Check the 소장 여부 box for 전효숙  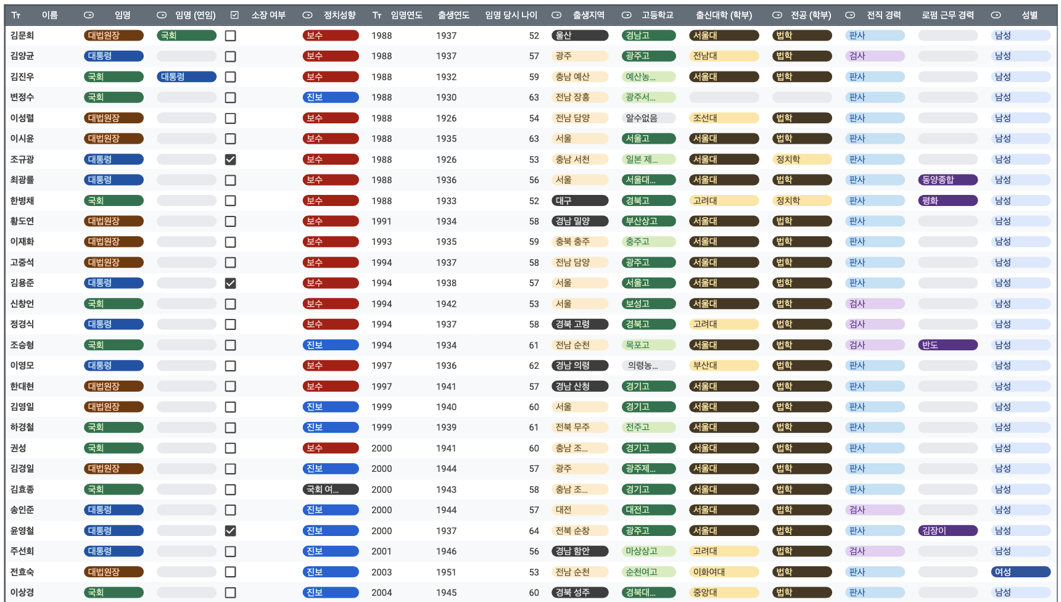tap(230, 572)
